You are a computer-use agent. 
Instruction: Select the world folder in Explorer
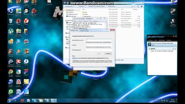[x=86, y=14]
